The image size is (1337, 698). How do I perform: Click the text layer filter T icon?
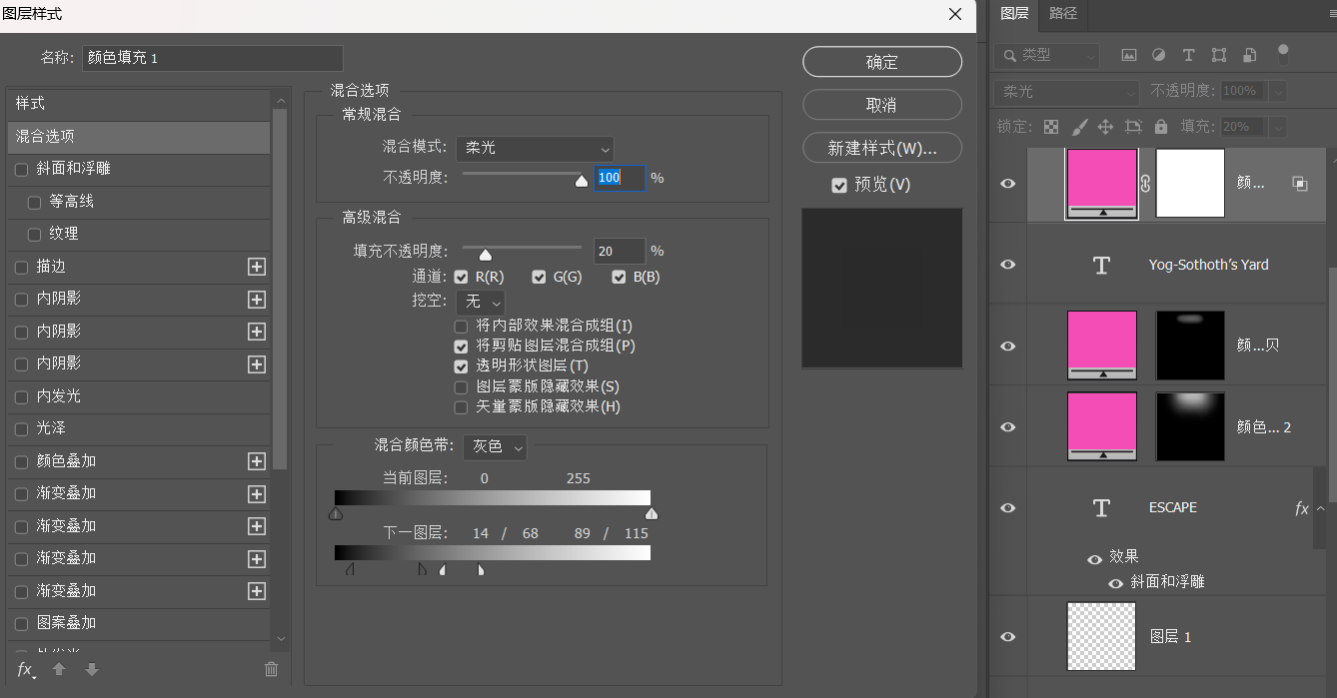[1188, 55]
